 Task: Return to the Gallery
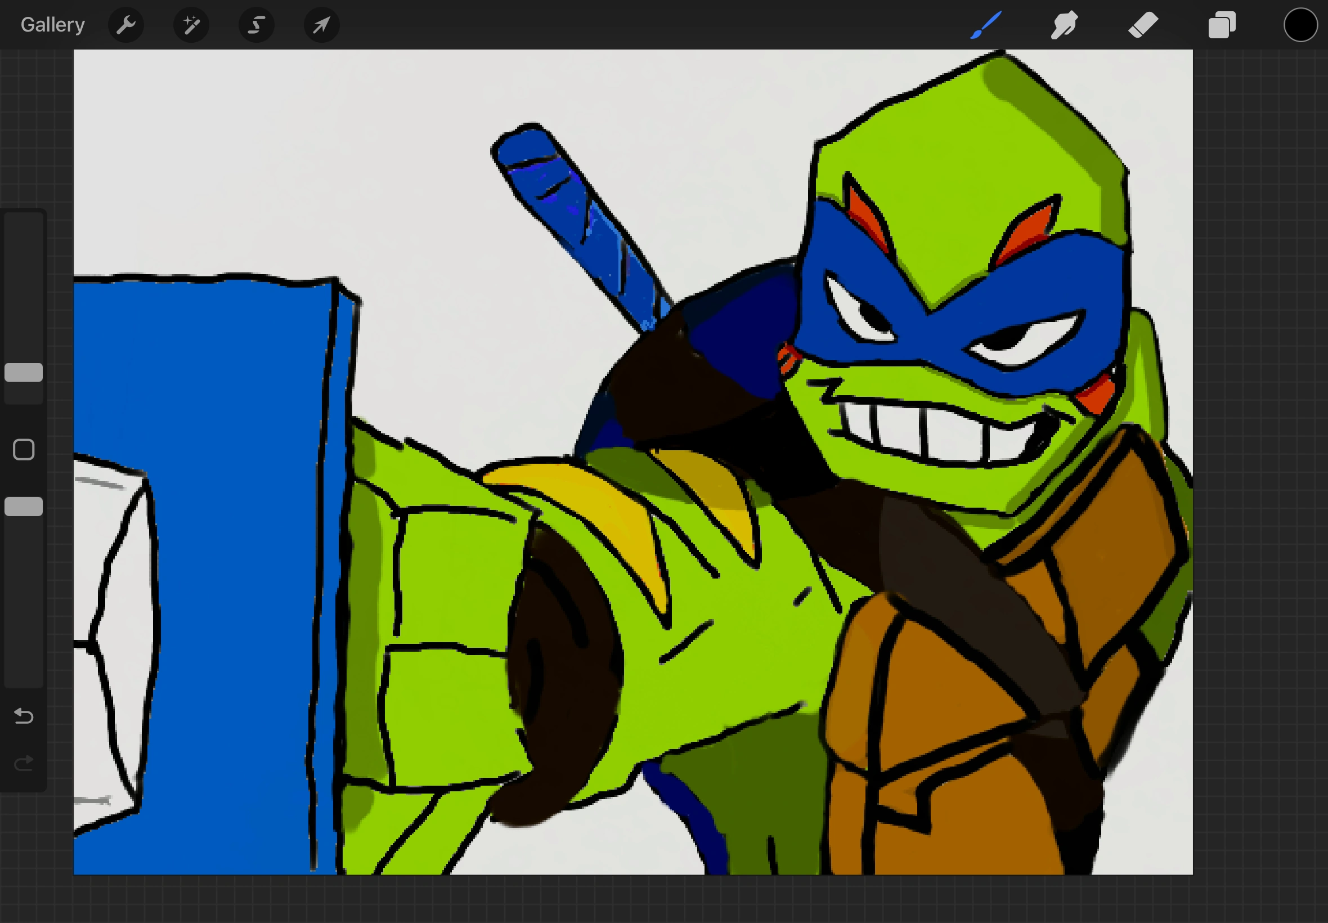51,24
